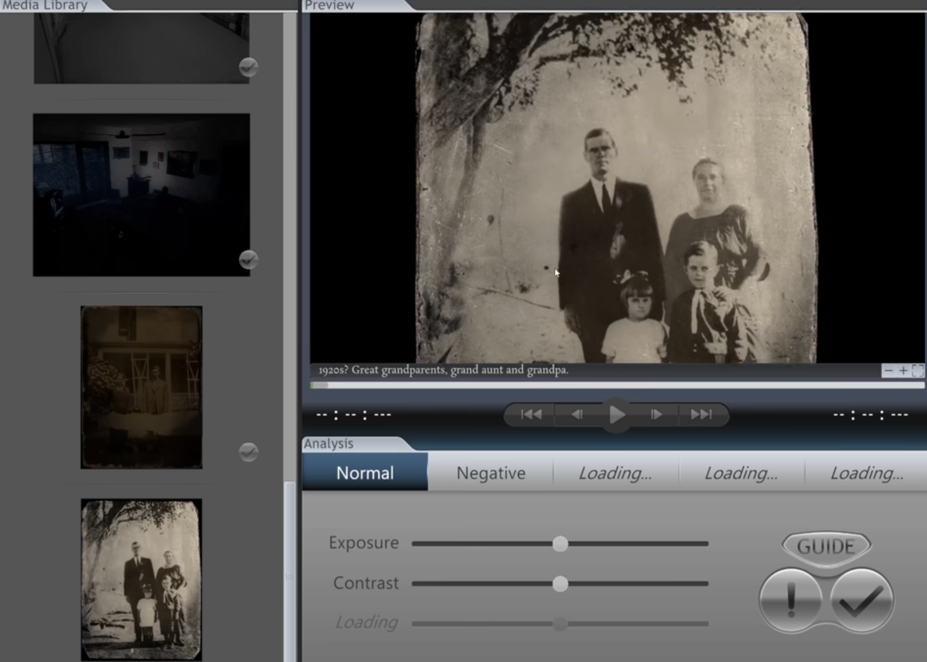Zoom out the preview with the minus icon
Image resolution: width=927 pixels, height=662 pixels.
pyautogui.click(x=888, y=371)
